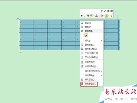This screenshot has width=137, height=103.
Task: Expand Cell Alignment (单元格对齐方式) submenu
Action: [92, 71]
